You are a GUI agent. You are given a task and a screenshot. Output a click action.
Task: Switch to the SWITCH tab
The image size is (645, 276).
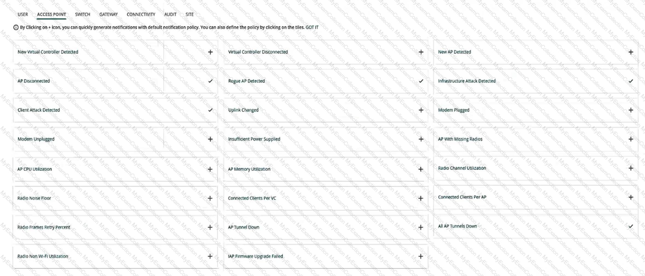pos(82,15)
